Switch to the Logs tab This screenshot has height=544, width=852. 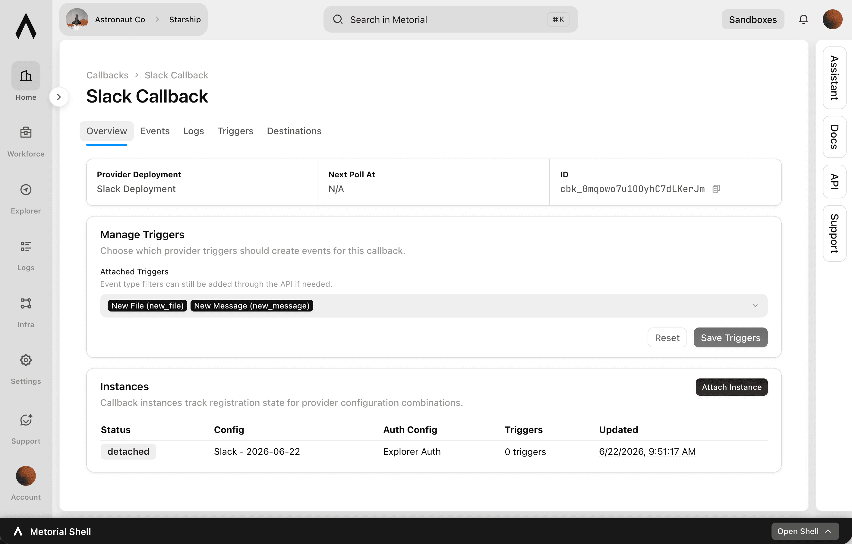[x=193, y=131]
